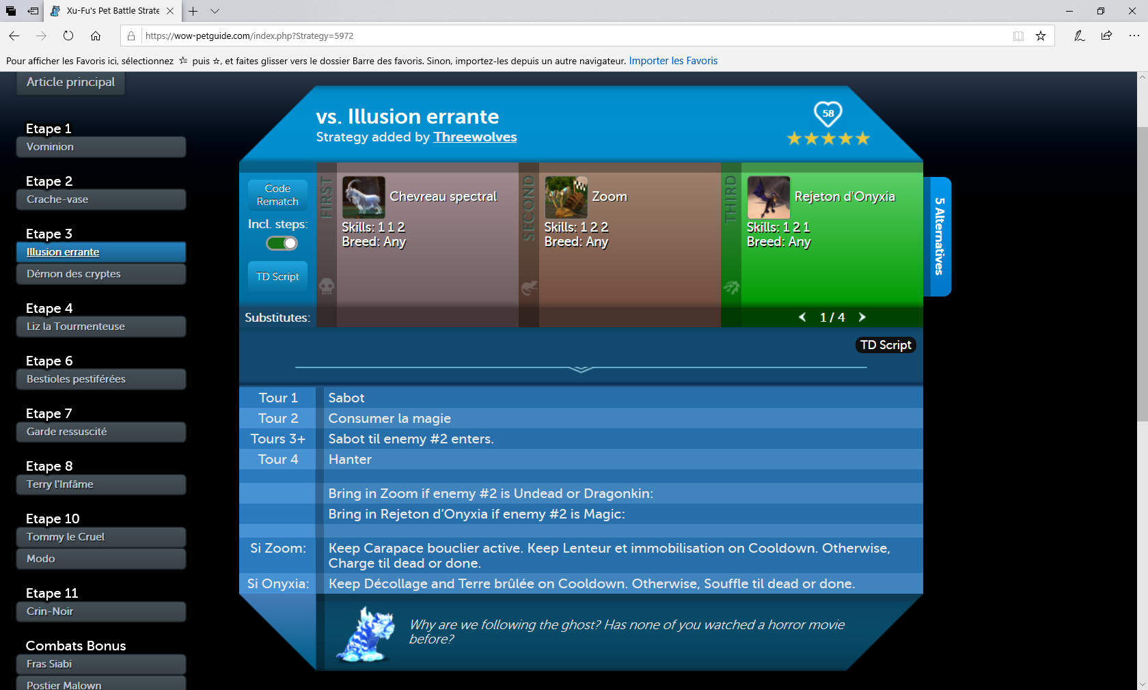Click the heart favorite icon showing 58
The width and height of the screenshot is (1148, 690).
tap(828, 113)
